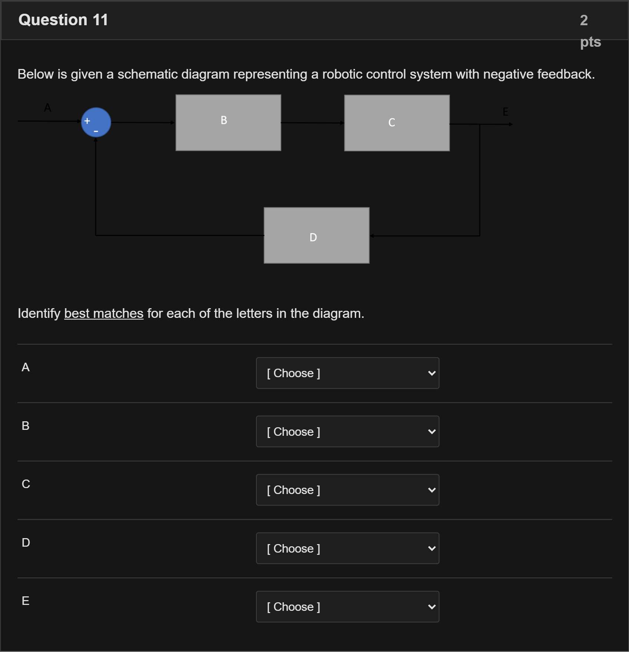Open the dropdown for letter B
This screenshot has width=629, height=652.
pyautogui.click(x=347, y=431)
